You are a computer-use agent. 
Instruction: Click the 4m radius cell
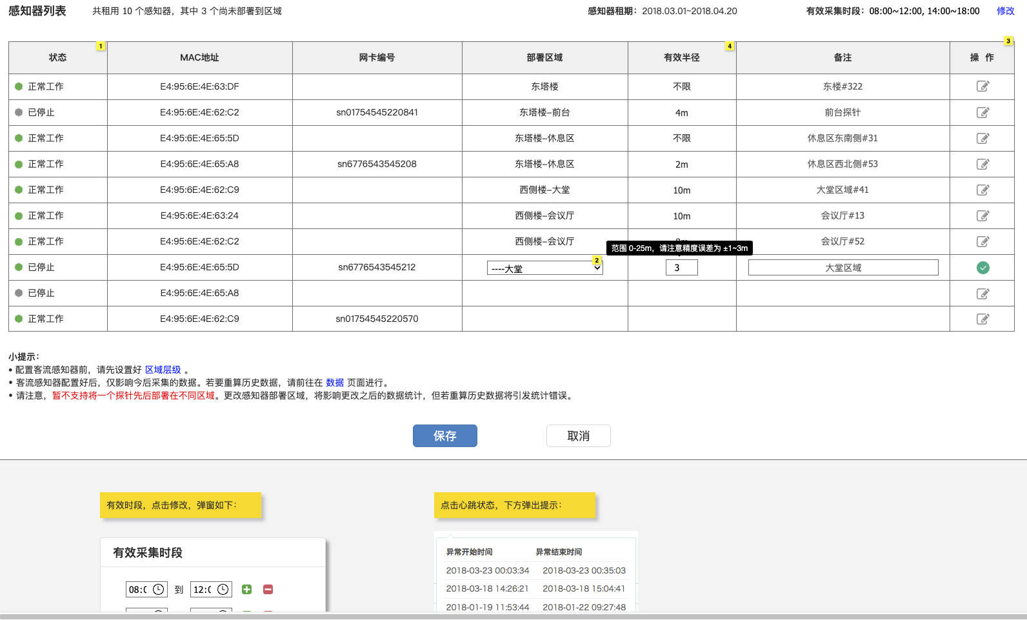point(682,112)
